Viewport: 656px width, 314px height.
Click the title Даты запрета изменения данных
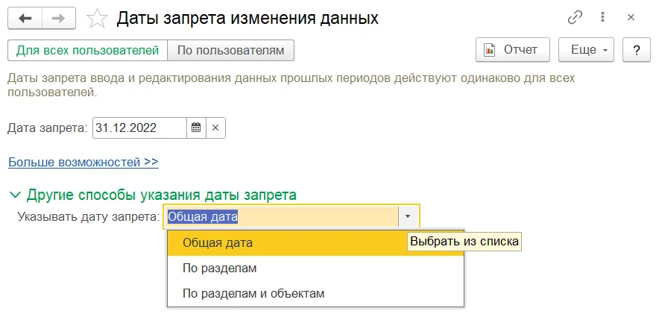coord(247,19)
